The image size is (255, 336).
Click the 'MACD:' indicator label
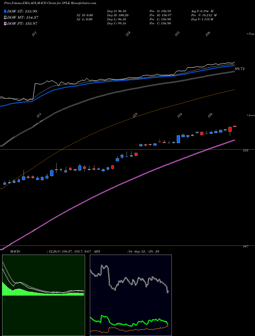pyautogui.click(x=15, y=251)
